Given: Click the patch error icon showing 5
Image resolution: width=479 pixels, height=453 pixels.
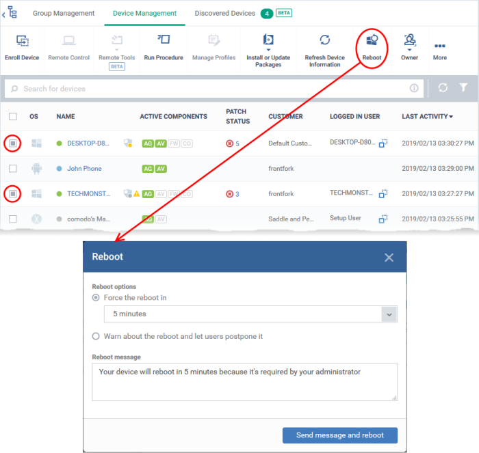Looking at the screenshot, I should click(229, 143).
